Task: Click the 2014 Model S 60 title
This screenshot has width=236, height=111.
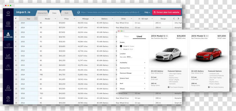Action: (x=200, y=36)
